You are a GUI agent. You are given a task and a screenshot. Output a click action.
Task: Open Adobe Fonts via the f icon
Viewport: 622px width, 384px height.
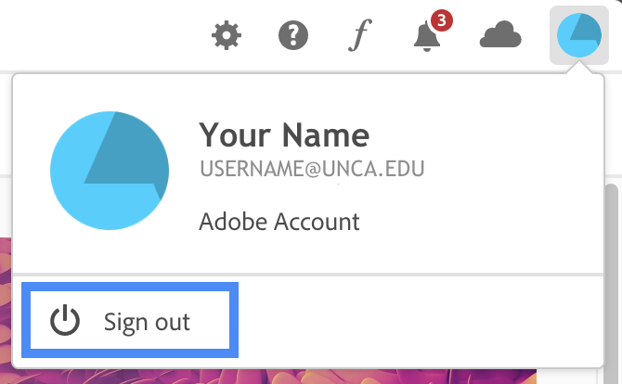(358, 36)
